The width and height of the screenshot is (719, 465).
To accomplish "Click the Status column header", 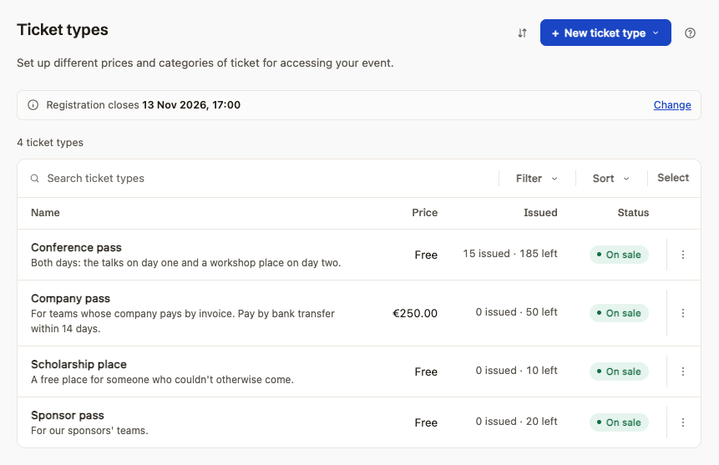I will pos(633,213).
